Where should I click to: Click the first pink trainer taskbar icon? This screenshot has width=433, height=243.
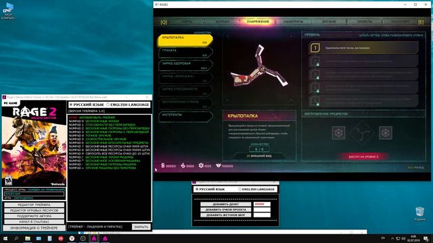click(94, 238)
